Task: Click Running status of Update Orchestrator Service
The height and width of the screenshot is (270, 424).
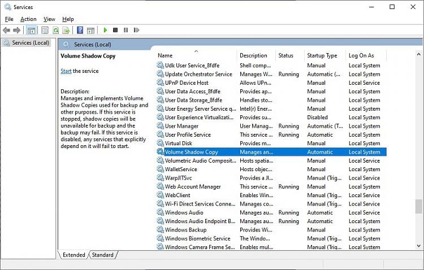Action: (288, 74)
